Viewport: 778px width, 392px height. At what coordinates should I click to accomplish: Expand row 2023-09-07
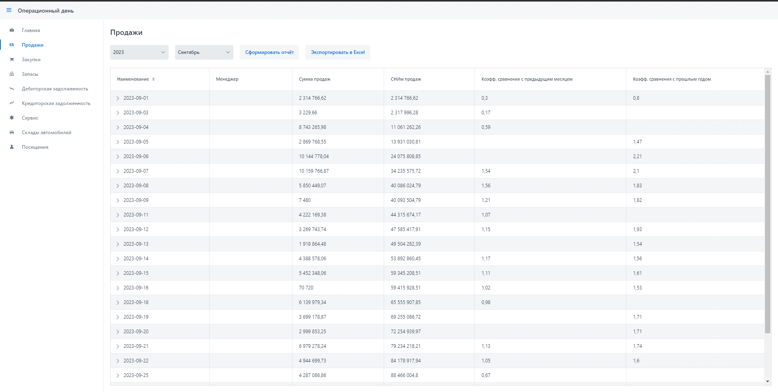point(118,171)
